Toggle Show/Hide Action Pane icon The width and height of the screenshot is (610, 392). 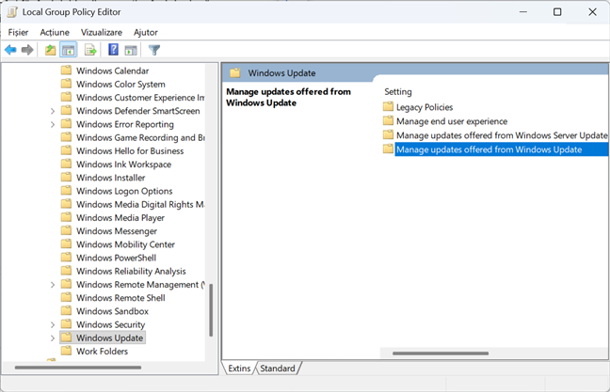point(131,50)
